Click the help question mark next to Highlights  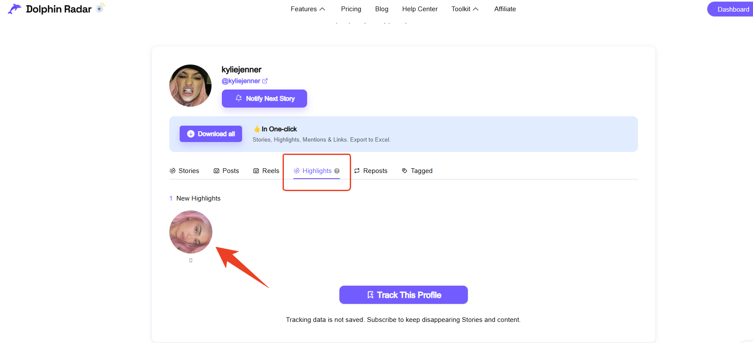tap(337, 171)
